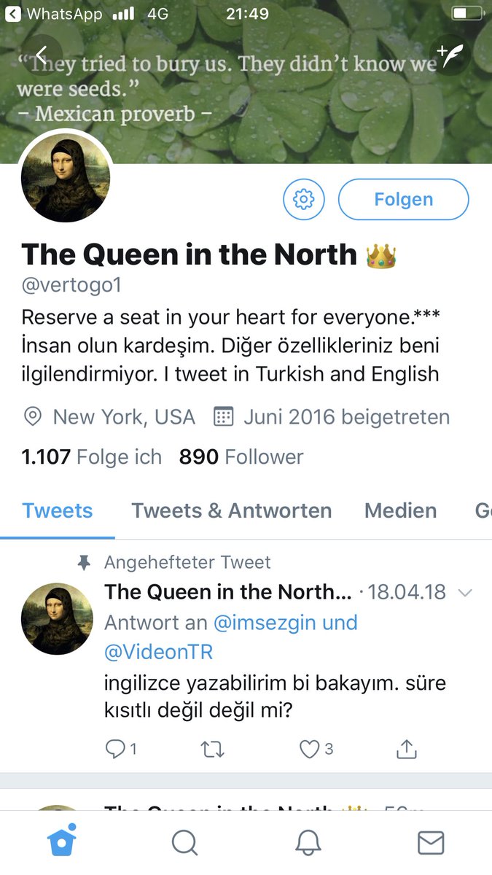
Task: Tap the back arrow on the header
Action: click(42, 55)
